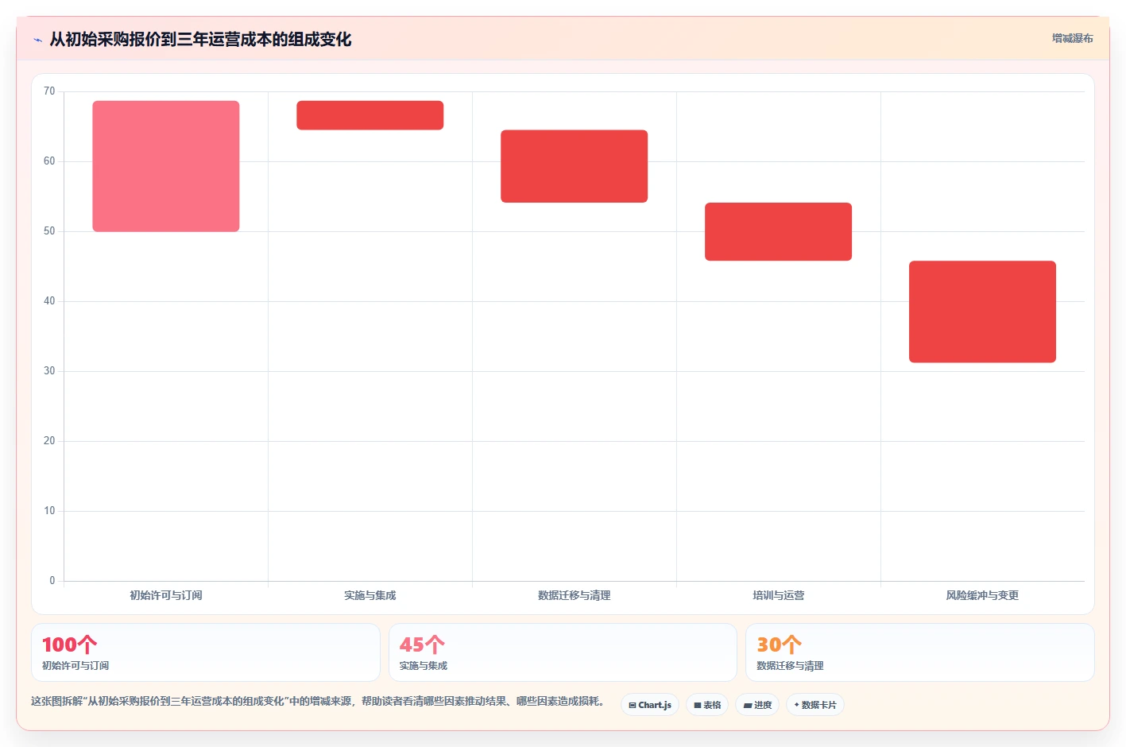The image size is (1126, 747).
Task: Click the x-axis label 培训与运营
Action: [x=779, y=595]
